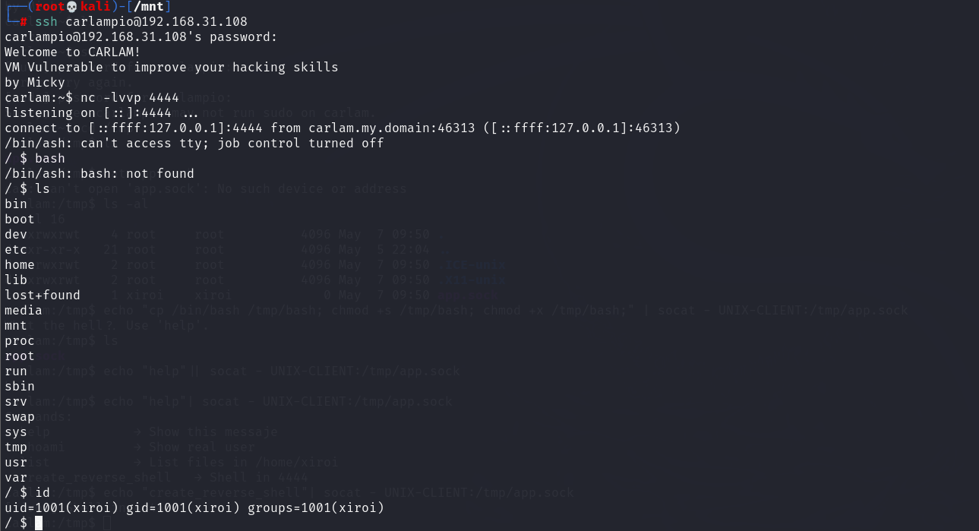The height and width of the screenshot is (531, 979).
Task: Click the 'Welcome to CARLAM!' banner line
Action: pyautogui.click(x=73, y=52)
